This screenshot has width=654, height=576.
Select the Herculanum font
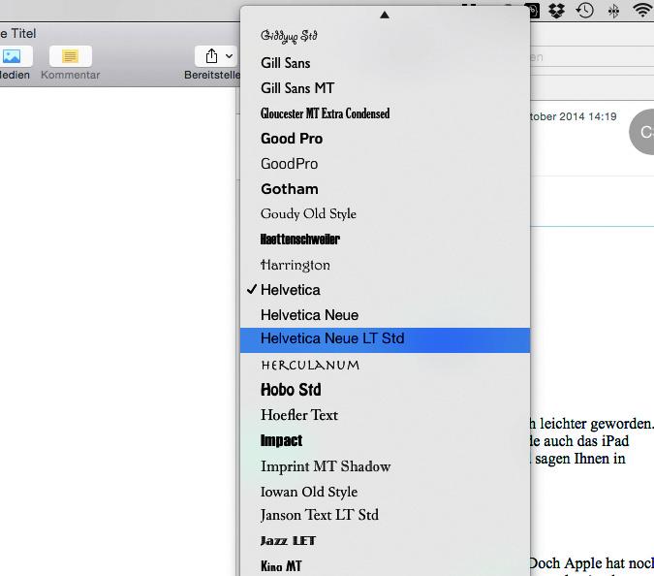(x=385, y=366)
